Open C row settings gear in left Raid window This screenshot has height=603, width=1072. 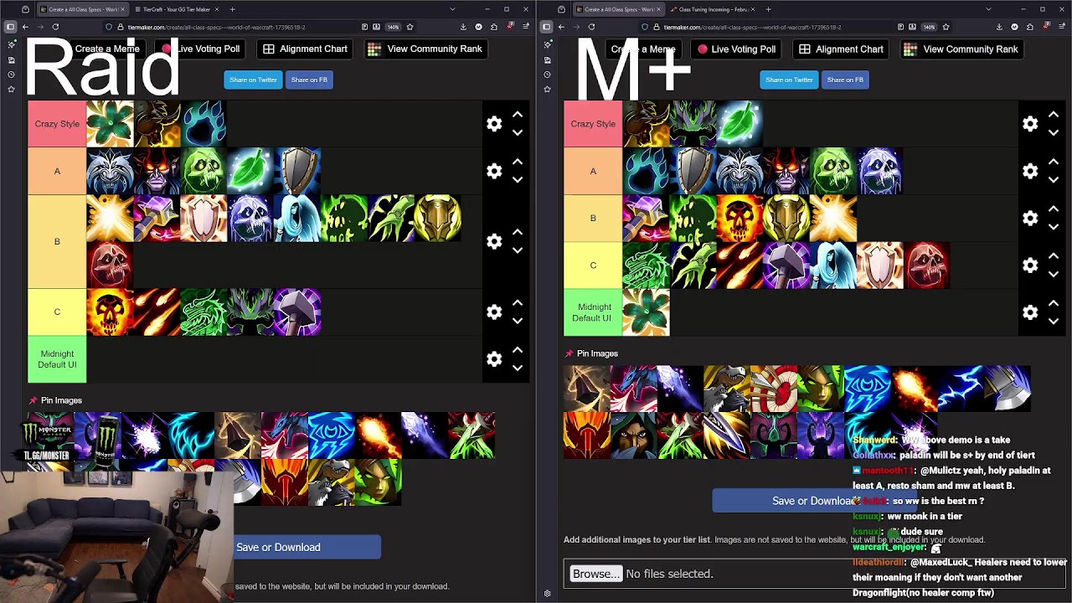494,312
